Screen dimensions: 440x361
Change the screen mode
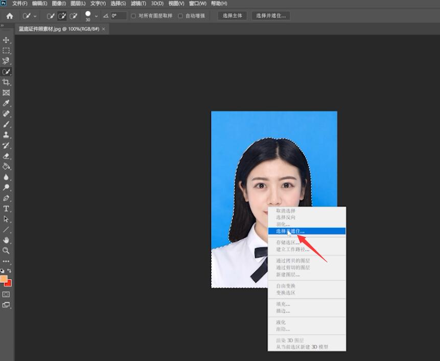pos(6,305)
